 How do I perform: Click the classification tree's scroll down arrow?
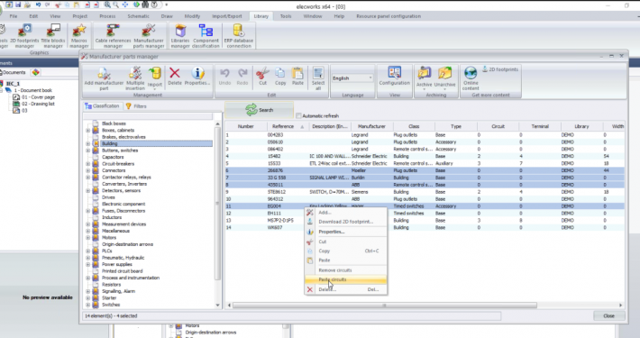click(217, 306)
